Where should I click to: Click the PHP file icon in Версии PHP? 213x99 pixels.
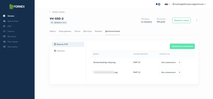click(55, 44)
